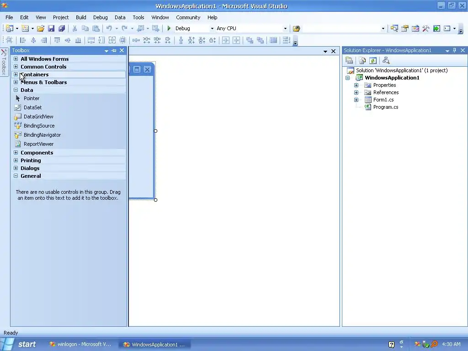This screenshot has width=468, height=351.
Task: Expand the Common Controls toolbox group
Action: 16,67
